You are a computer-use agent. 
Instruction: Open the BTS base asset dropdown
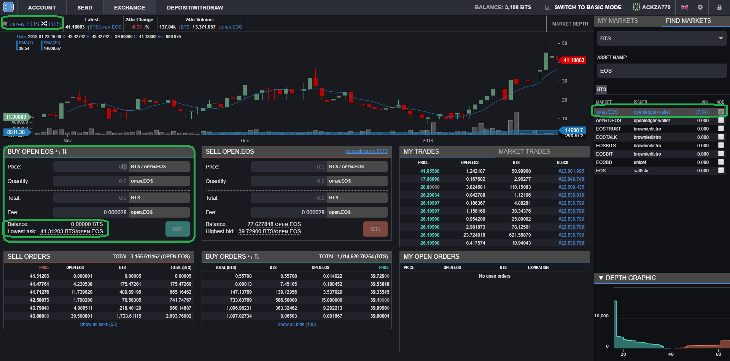pos(662,38)
